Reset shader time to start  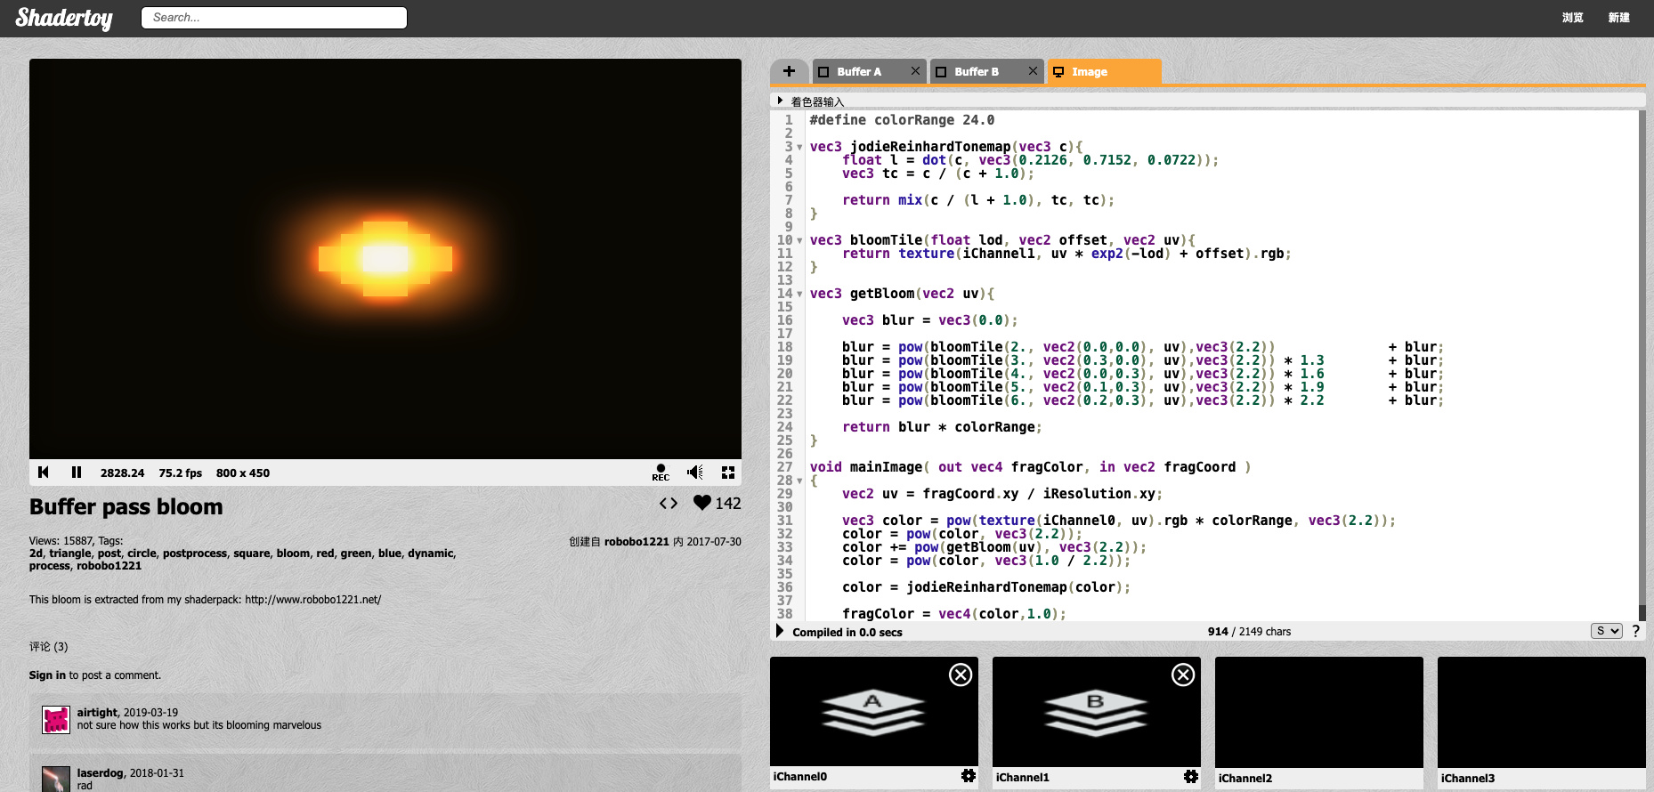44,473
